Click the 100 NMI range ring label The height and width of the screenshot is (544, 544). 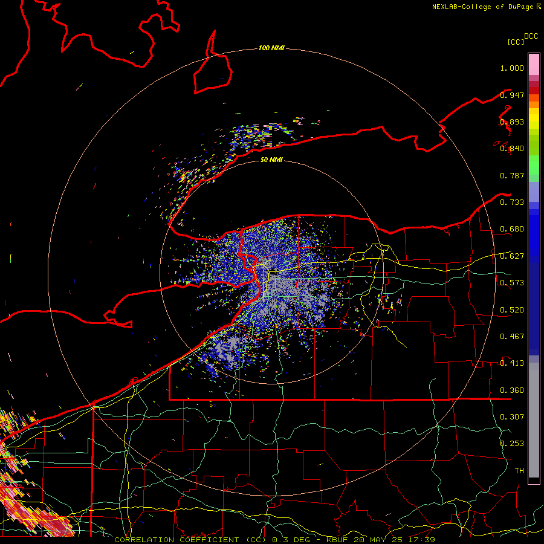click(271, 48)
